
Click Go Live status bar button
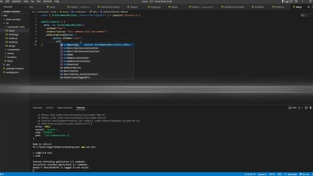[305, 174]
